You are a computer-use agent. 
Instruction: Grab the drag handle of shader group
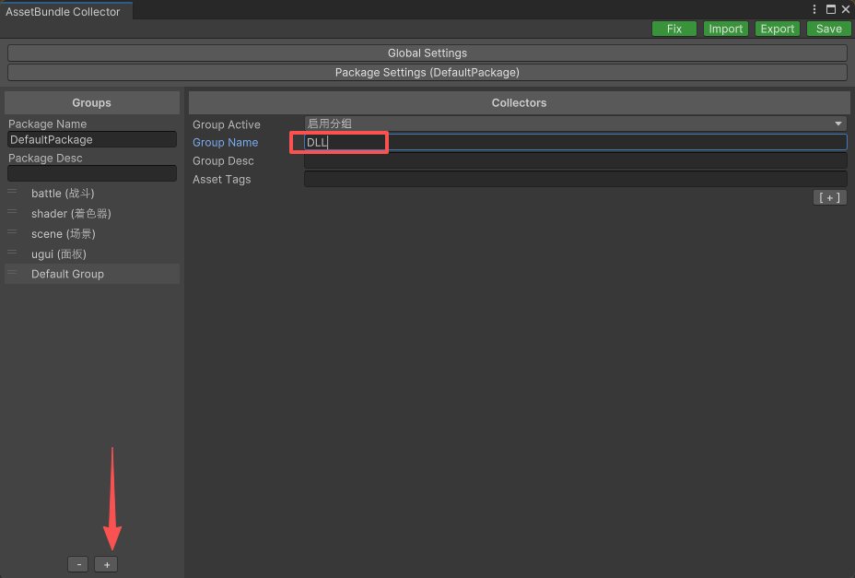[12, 212]
